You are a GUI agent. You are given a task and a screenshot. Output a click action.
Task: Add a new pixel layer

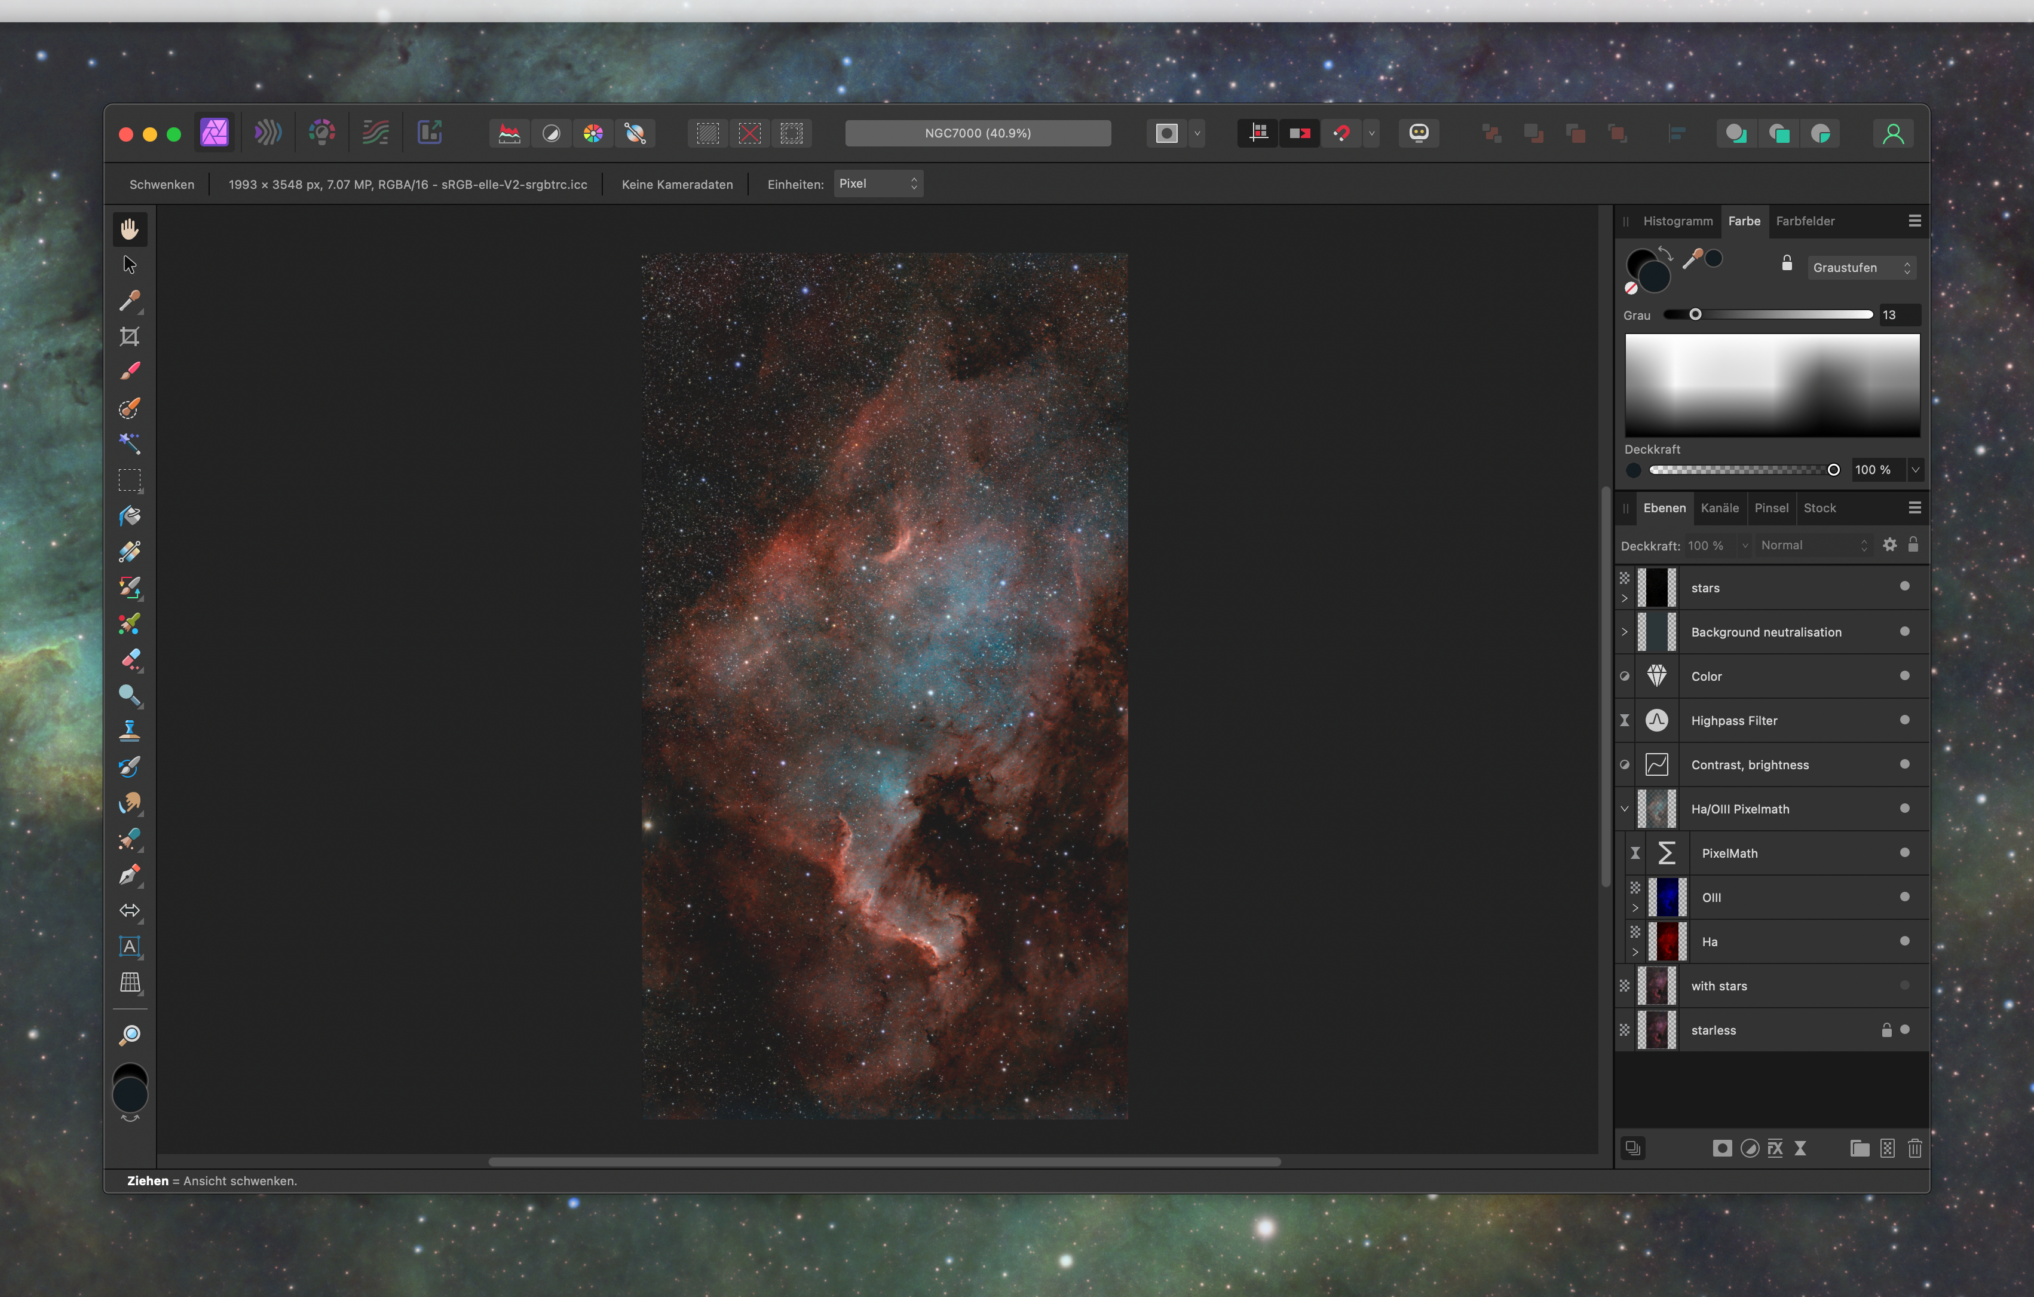click(1887, 1148)
